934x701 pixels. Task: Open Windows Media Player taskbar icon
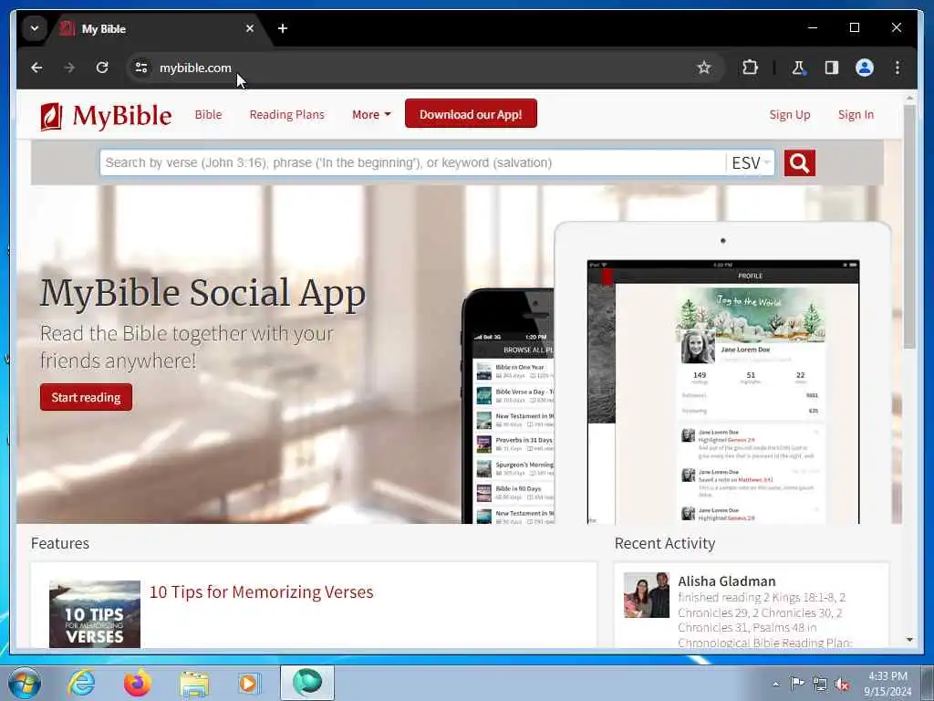point(248,684)
